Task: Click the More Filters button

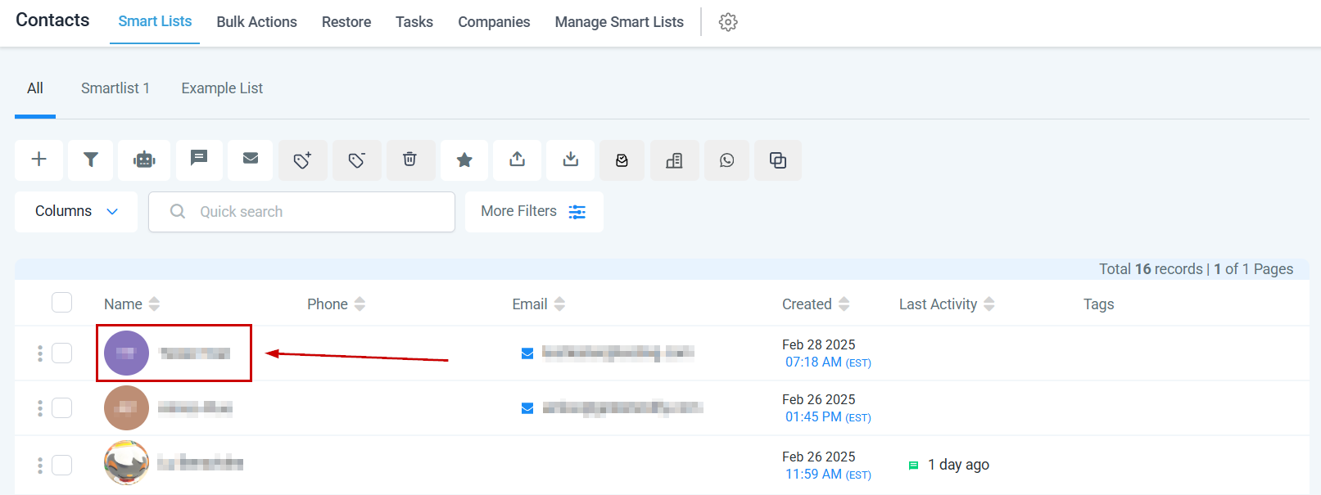Action: (534, 211)
